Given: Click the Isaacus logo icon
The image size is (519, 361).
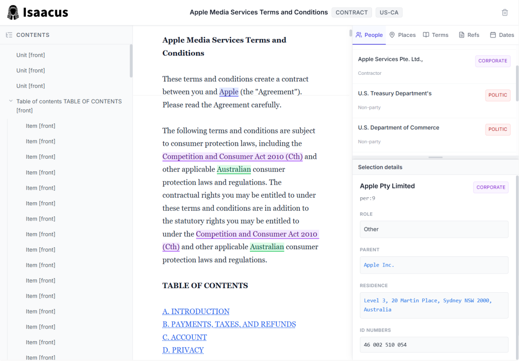Looking at the screenshot, I should click(13, 13).
